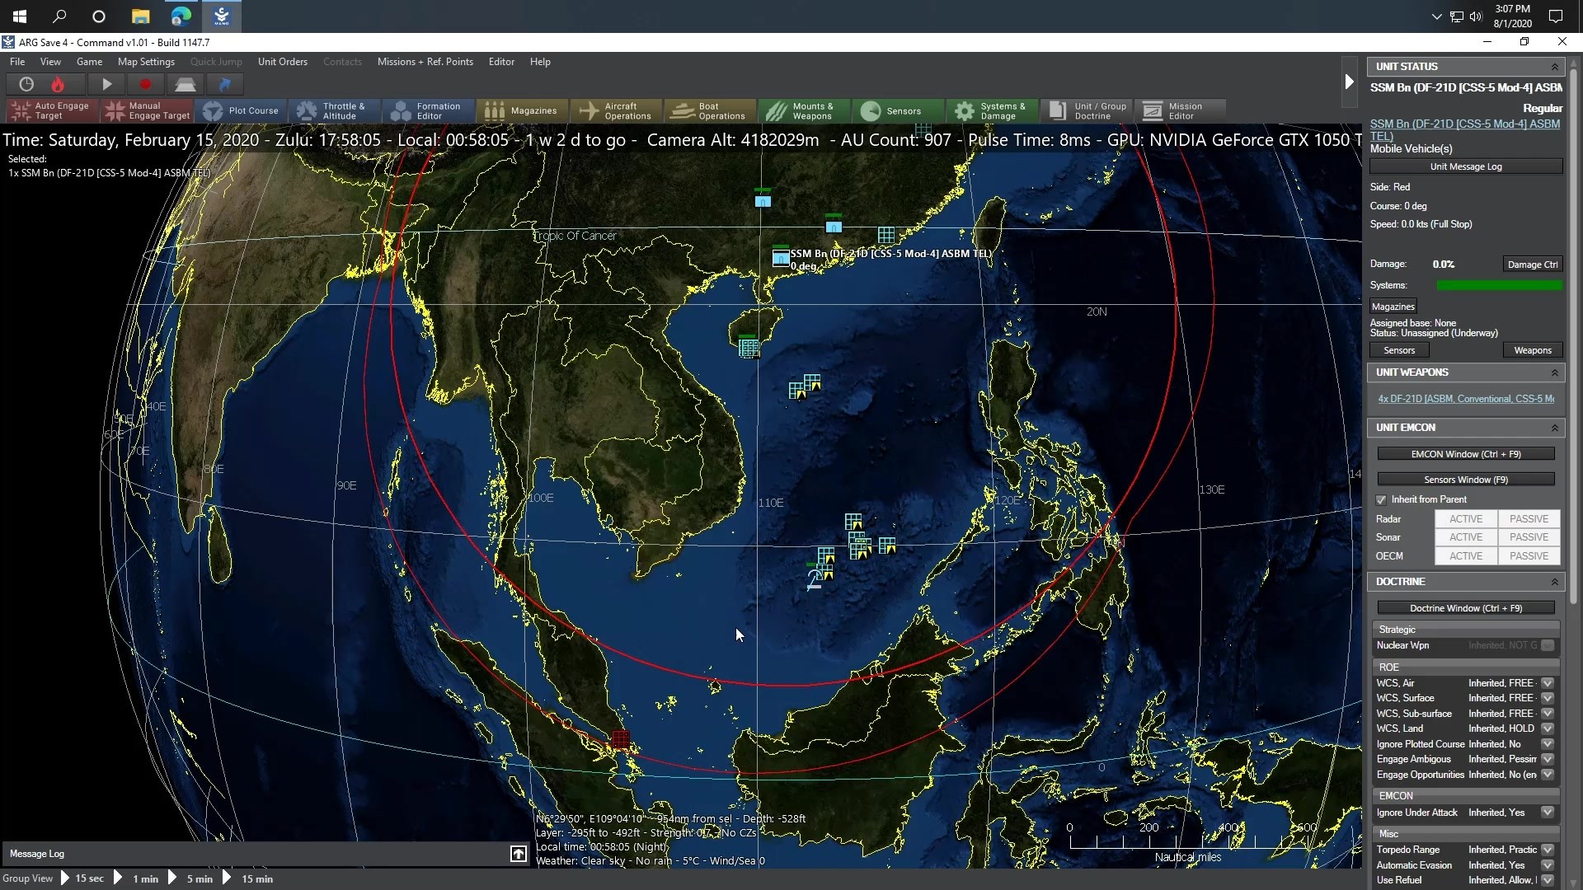The width and height of the screenshot is (1583, 890).
Task: Open Missions + Ref. Points menu
Action: 425,62
